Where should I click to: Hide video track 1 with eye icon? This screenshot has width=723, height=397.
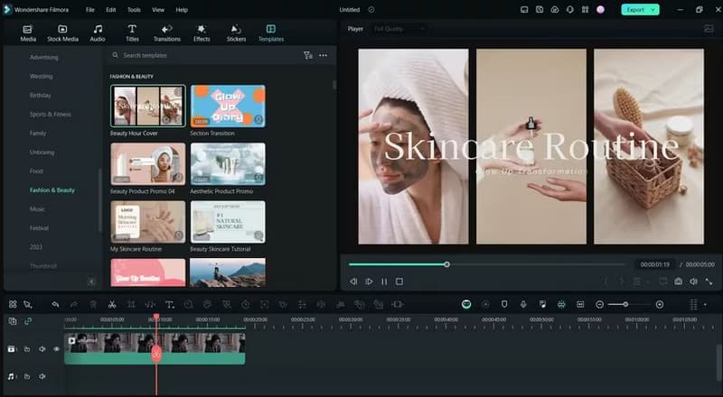(x=57, y=349)
